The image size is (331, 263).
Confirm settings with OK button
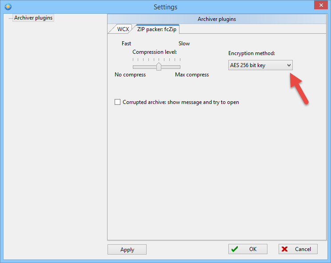coord(247,249)
